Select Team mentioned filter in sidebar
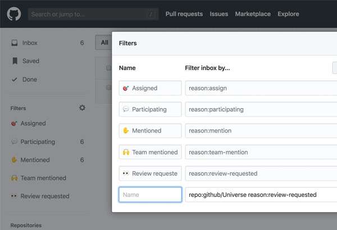Screen dimensions: 337x230 coord(43,178)
